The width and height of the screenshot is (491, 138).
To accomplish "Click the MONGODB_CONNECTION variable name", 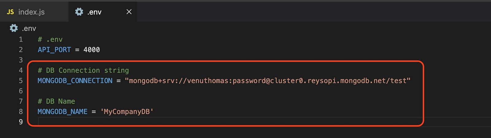I will point(75,81).
